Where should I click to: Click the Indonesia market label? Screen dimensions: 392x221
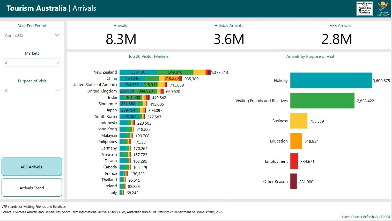(108, 123)
